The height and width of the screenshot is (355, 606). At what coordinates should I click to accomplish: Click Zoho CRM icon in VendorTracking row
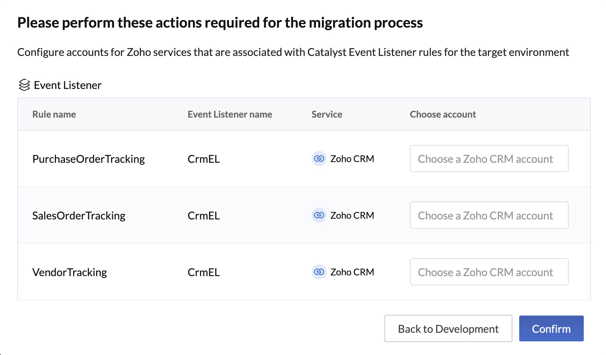coord(319,272)
